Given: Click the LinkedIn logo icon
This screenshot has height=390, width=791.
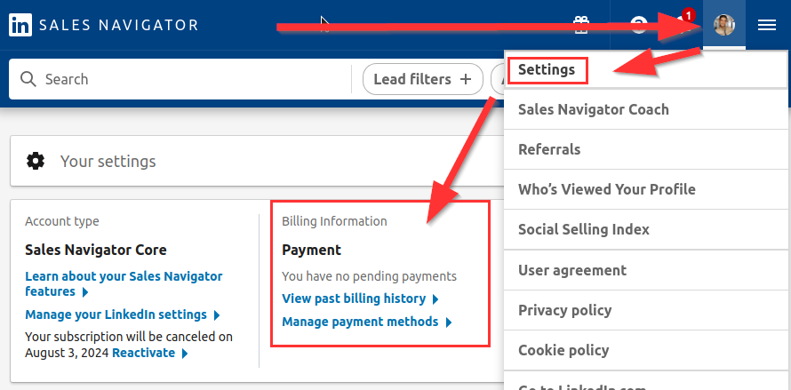Looking at the screenshot, I should [20, 25].
